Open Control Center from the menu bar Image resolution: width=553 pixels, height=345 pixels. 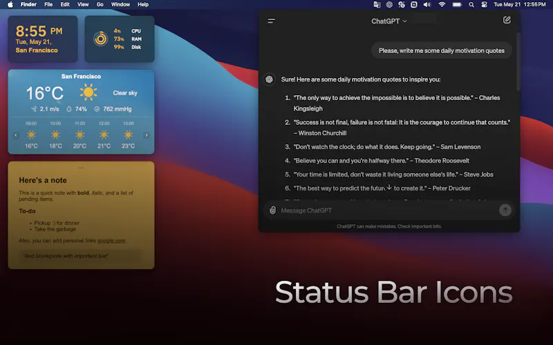(485, 5)
